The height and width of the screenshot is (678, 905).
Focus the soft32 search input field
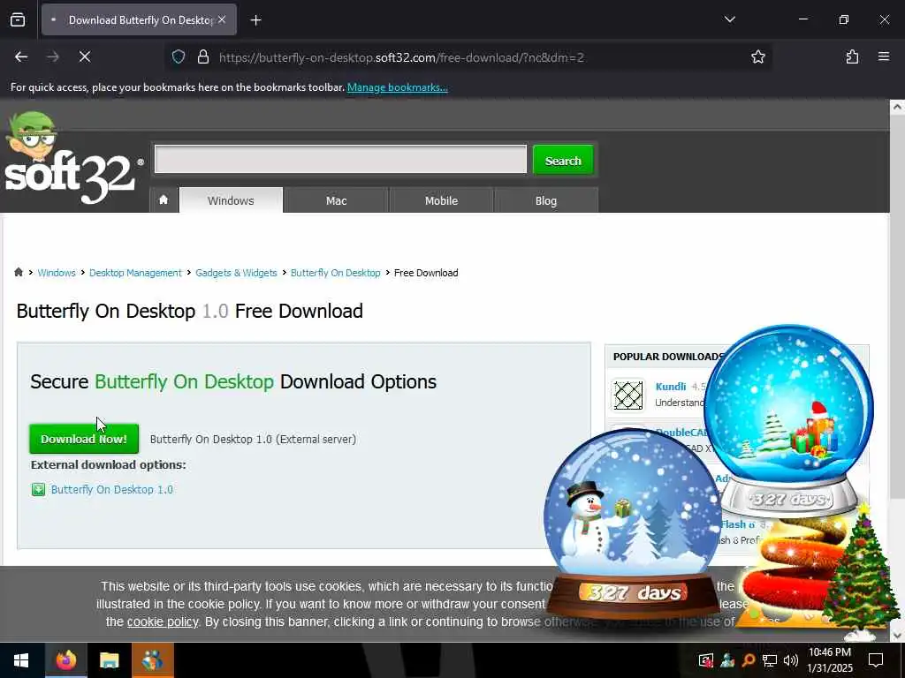(x=340, y=159)
